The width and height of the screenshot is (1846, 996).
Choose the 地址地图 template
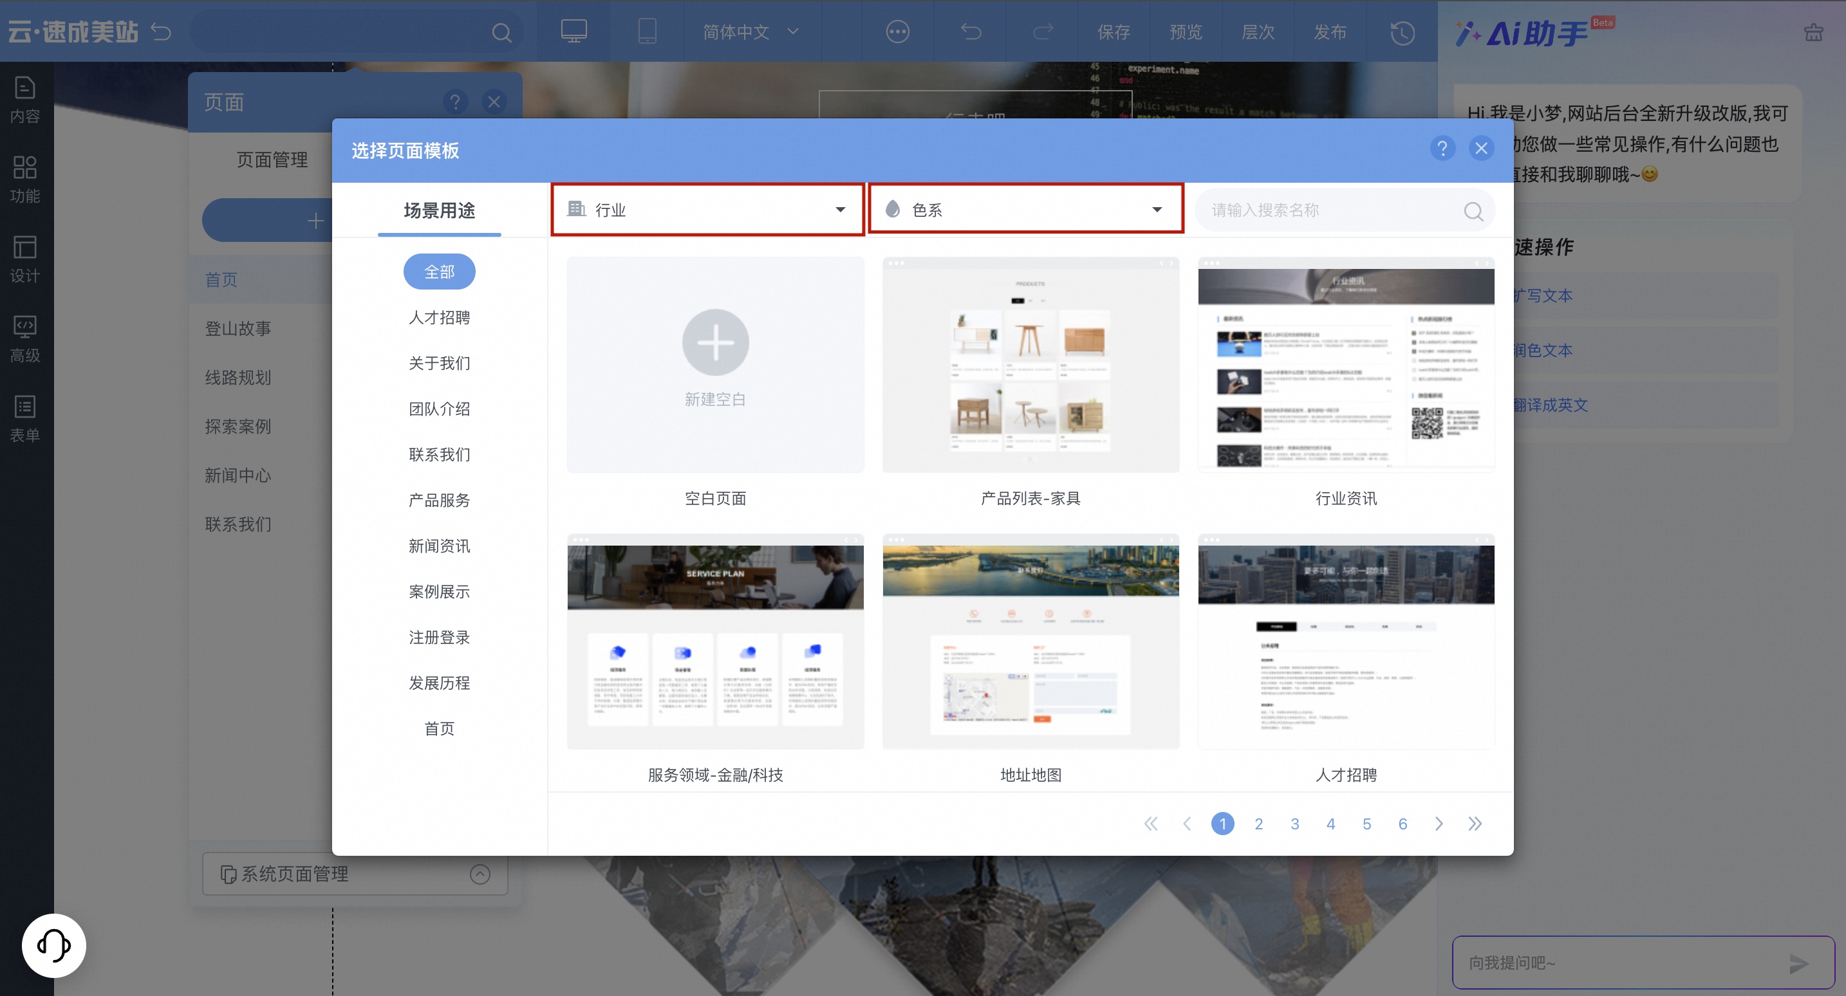pos(1030,641)
